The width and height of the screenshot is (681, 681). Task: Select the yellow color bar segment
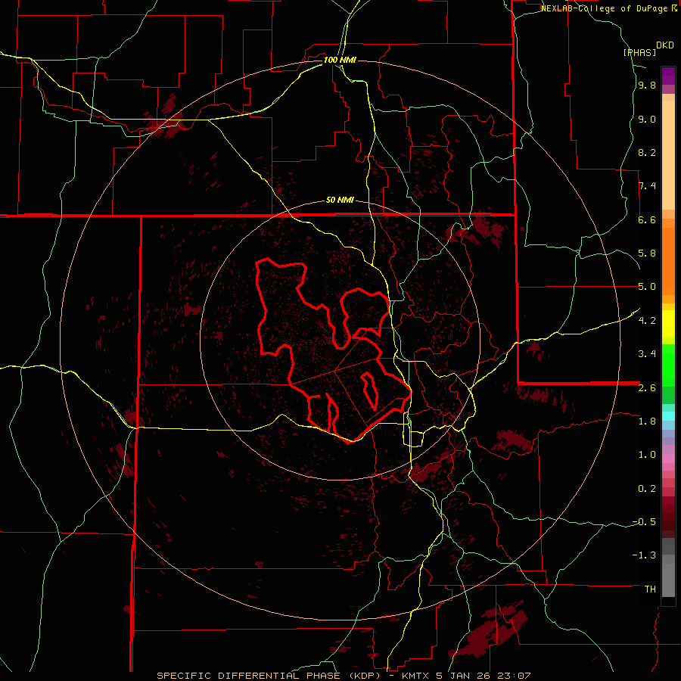pos(668,324)
